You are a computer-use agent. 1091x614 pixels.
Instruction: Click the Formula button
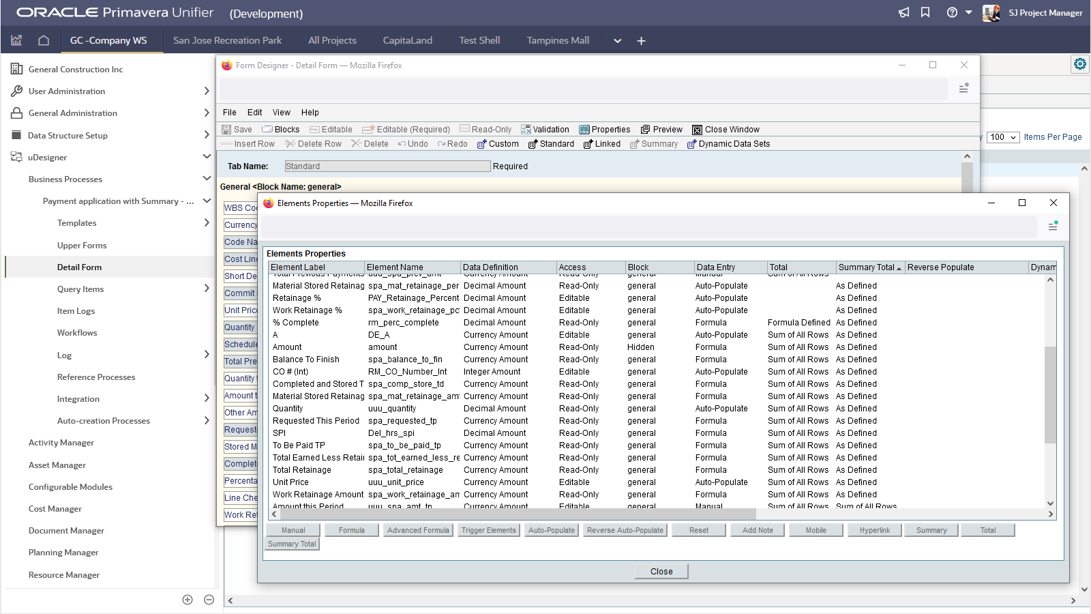click(x=352, y=530)
